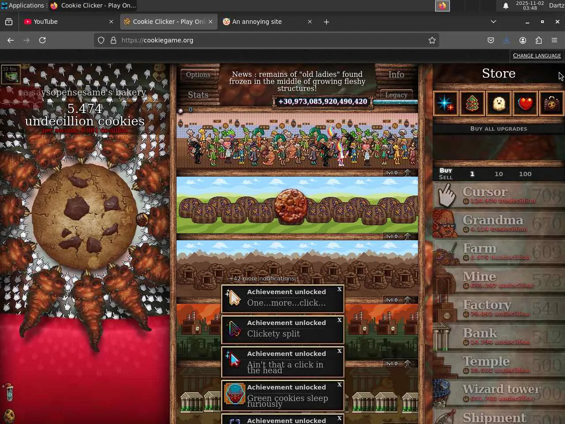Purchase a Wizard tower building
565x424 pixels.
499,393
